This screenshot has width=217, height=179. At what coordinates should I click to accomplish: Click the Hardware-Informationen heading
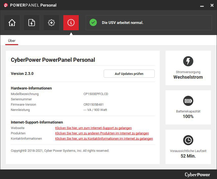tap(31, 88)
